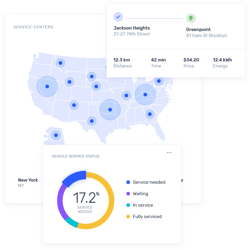Click the northwest map marker near Montana

point(60,63)
